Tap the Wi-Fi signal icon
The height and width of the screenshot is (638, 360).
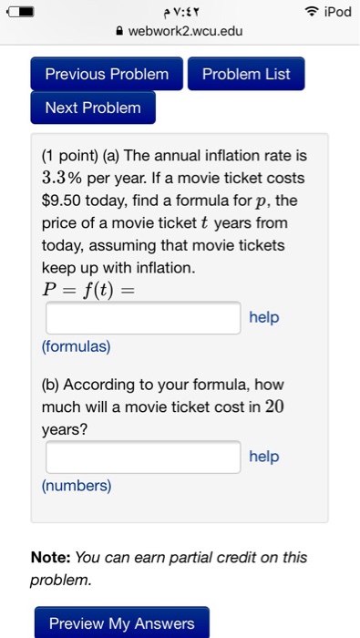point(312,12)
